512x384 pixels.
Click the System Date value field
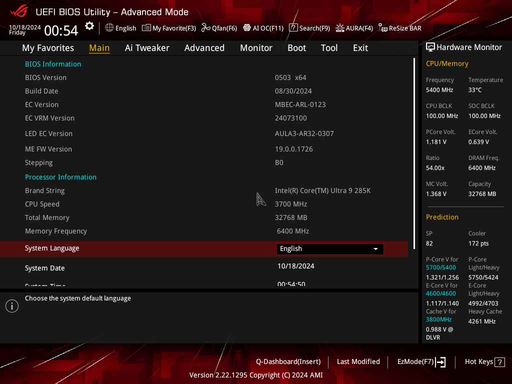[x=296, y=266]
